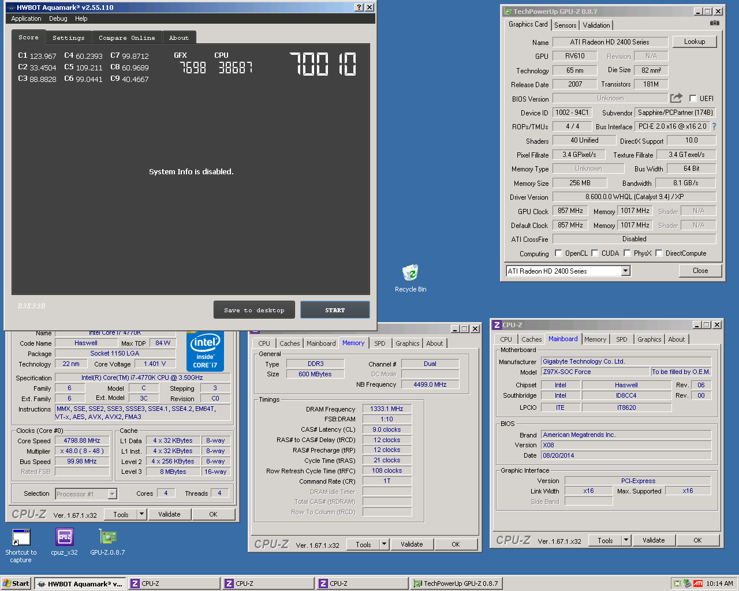Tick the DirectCompute checkbox

click(x=659, y=253)
